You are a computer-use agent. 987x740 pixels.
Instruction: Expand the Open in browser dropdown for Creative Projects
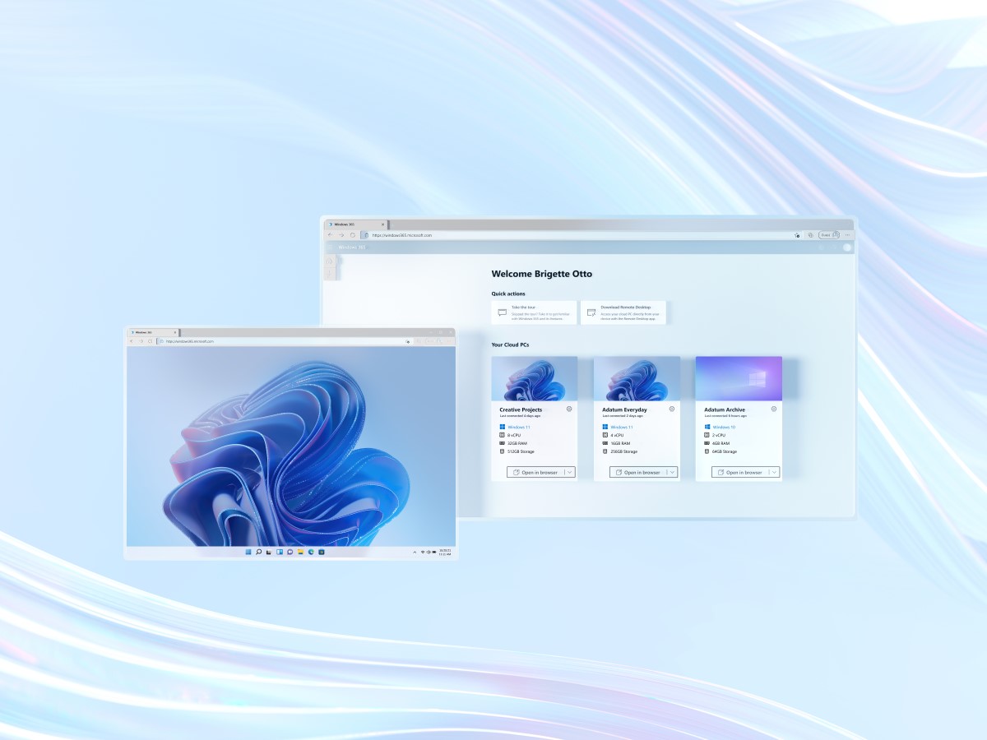(570, 472)
